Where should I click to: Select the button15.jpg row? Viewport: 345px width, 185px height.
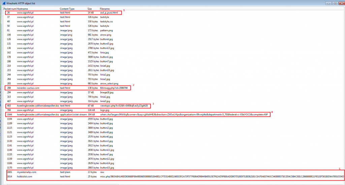pos(174,167)
